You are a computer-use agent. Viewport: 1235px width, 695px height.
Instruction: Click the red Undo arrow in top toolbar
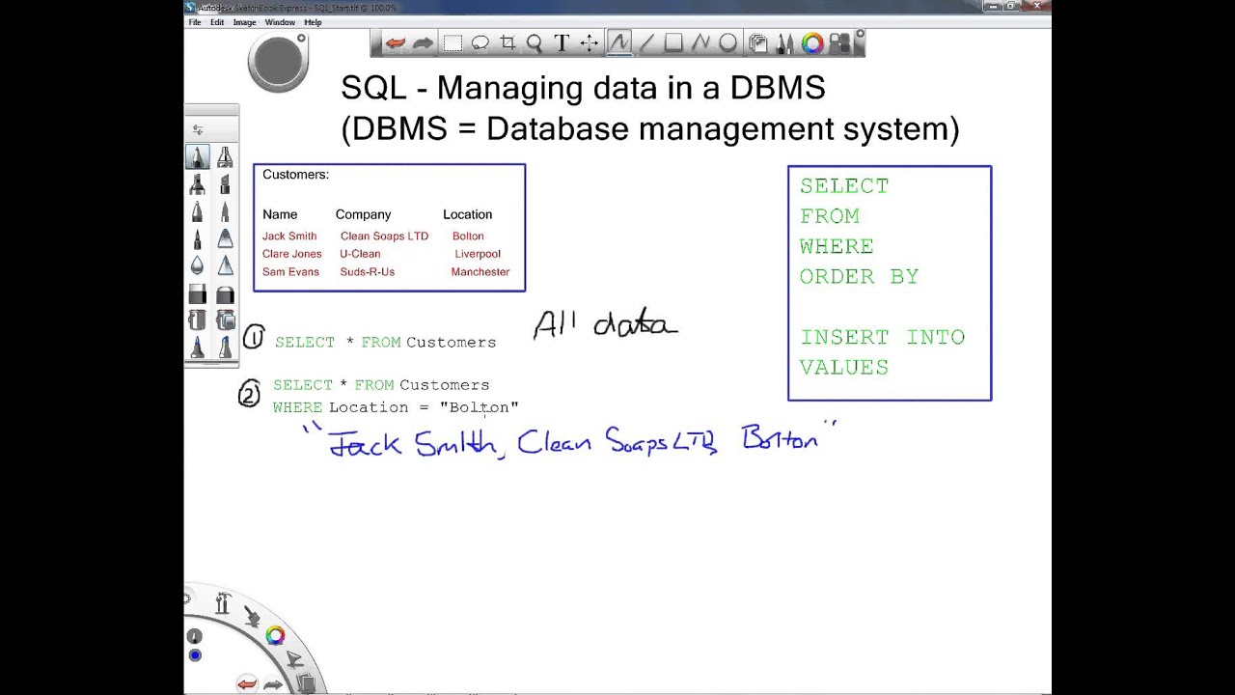tap(396, 43)
